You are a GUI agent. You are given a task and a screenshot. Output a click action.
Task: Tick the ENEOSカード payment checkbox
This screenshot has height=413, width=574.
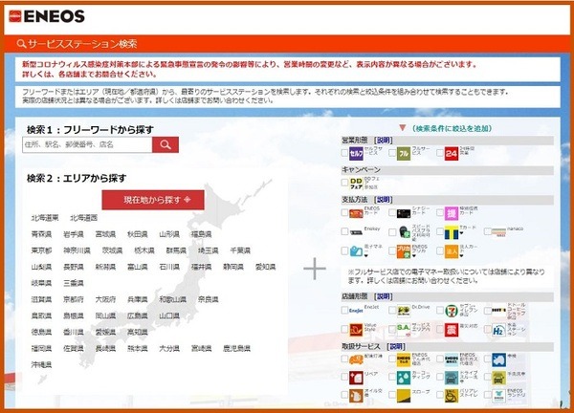click(344, 212)
